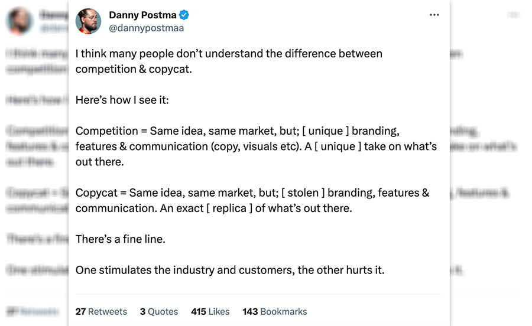Click the blurred ellipsis icon at far right

click(514, 15)
